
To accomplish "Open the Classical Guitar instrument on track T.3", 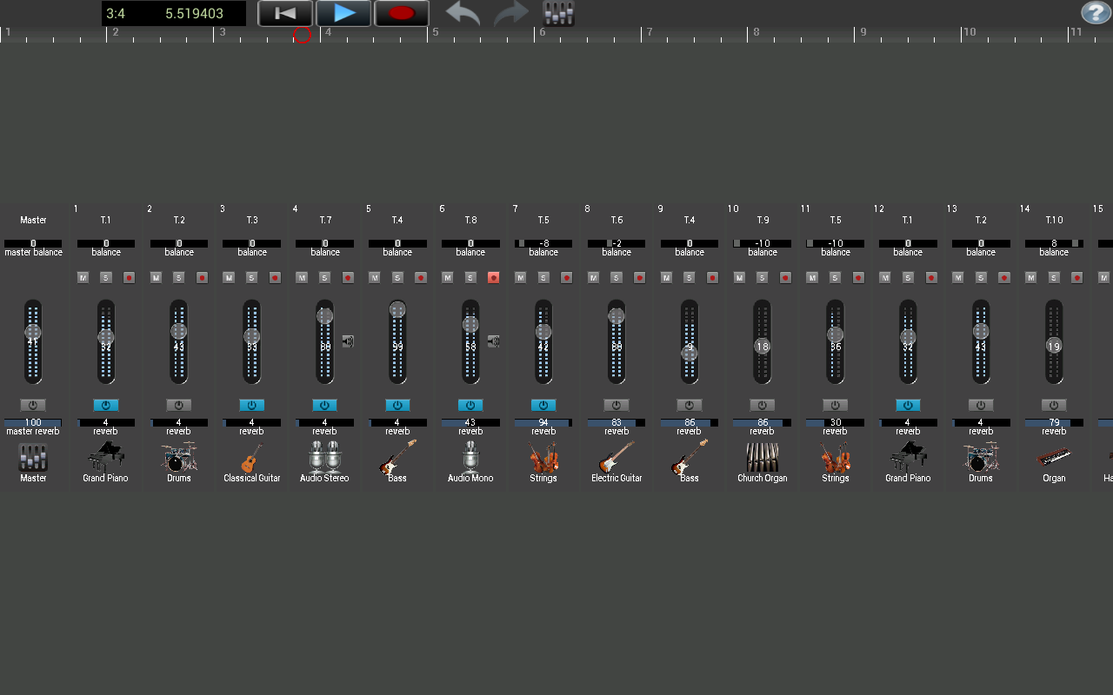I will pyautogui.click(x=251, y=459).
